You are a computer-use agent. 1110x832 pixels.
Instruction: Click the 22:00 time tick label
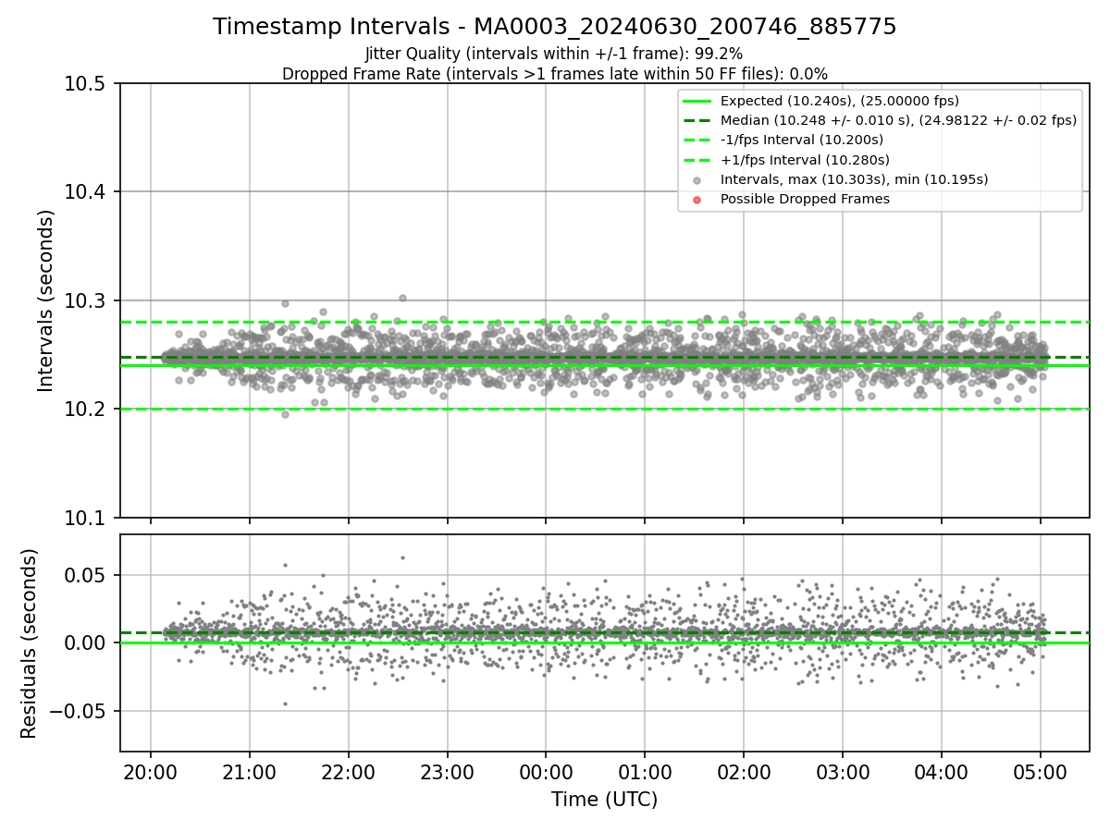point(348,773)
